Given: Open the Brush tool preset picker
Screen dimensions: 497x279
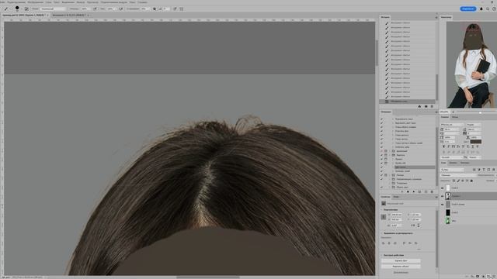Looking at the screenshot, I should pos(6,9).
